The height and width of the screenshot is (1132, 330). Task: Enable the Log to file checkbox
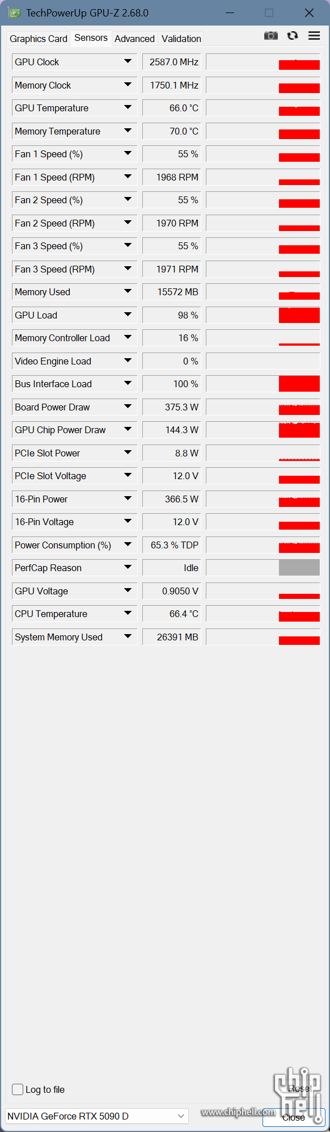(x=18, y=1089)
